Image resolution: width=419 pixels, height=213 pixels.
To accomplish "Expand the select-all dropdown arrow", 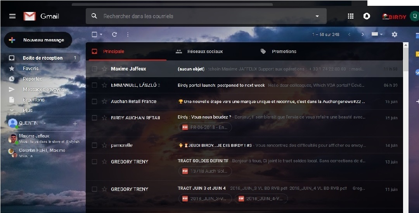I will click(x=101, y=34).
